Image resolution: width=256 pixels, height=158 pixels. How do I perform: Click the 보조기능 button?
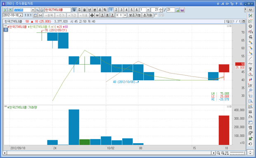click(x=135, y=15)
